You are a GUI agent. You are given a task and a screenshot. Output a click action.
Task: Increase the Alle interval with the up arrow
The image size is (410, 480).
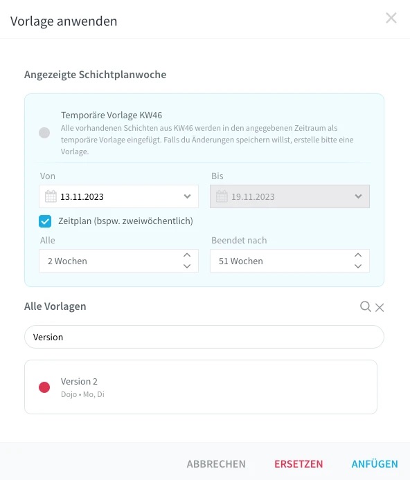click(x=187, y=255)
